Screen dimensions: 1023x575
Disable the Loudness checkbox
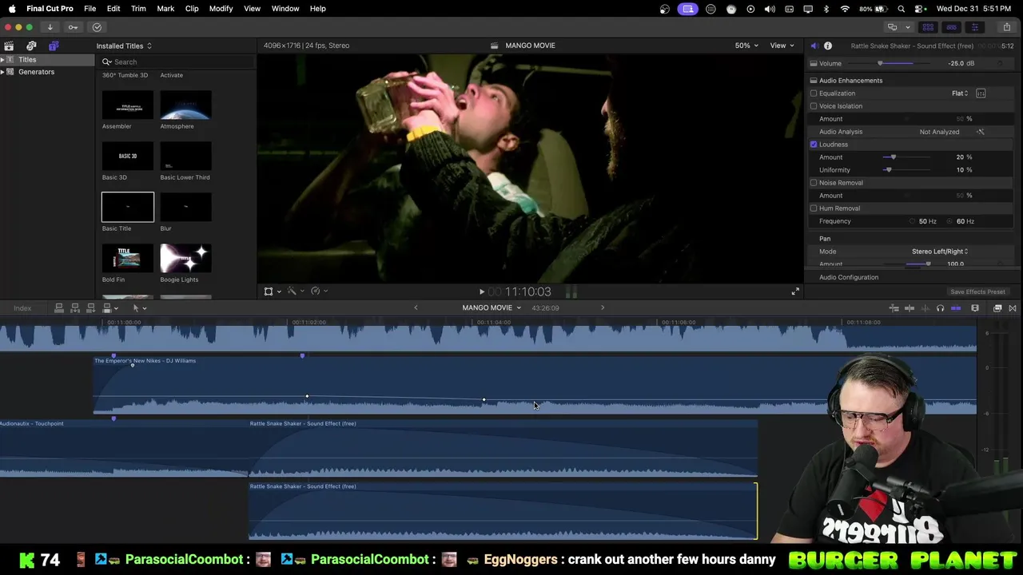pyautogui.click(x=814, y=145)
